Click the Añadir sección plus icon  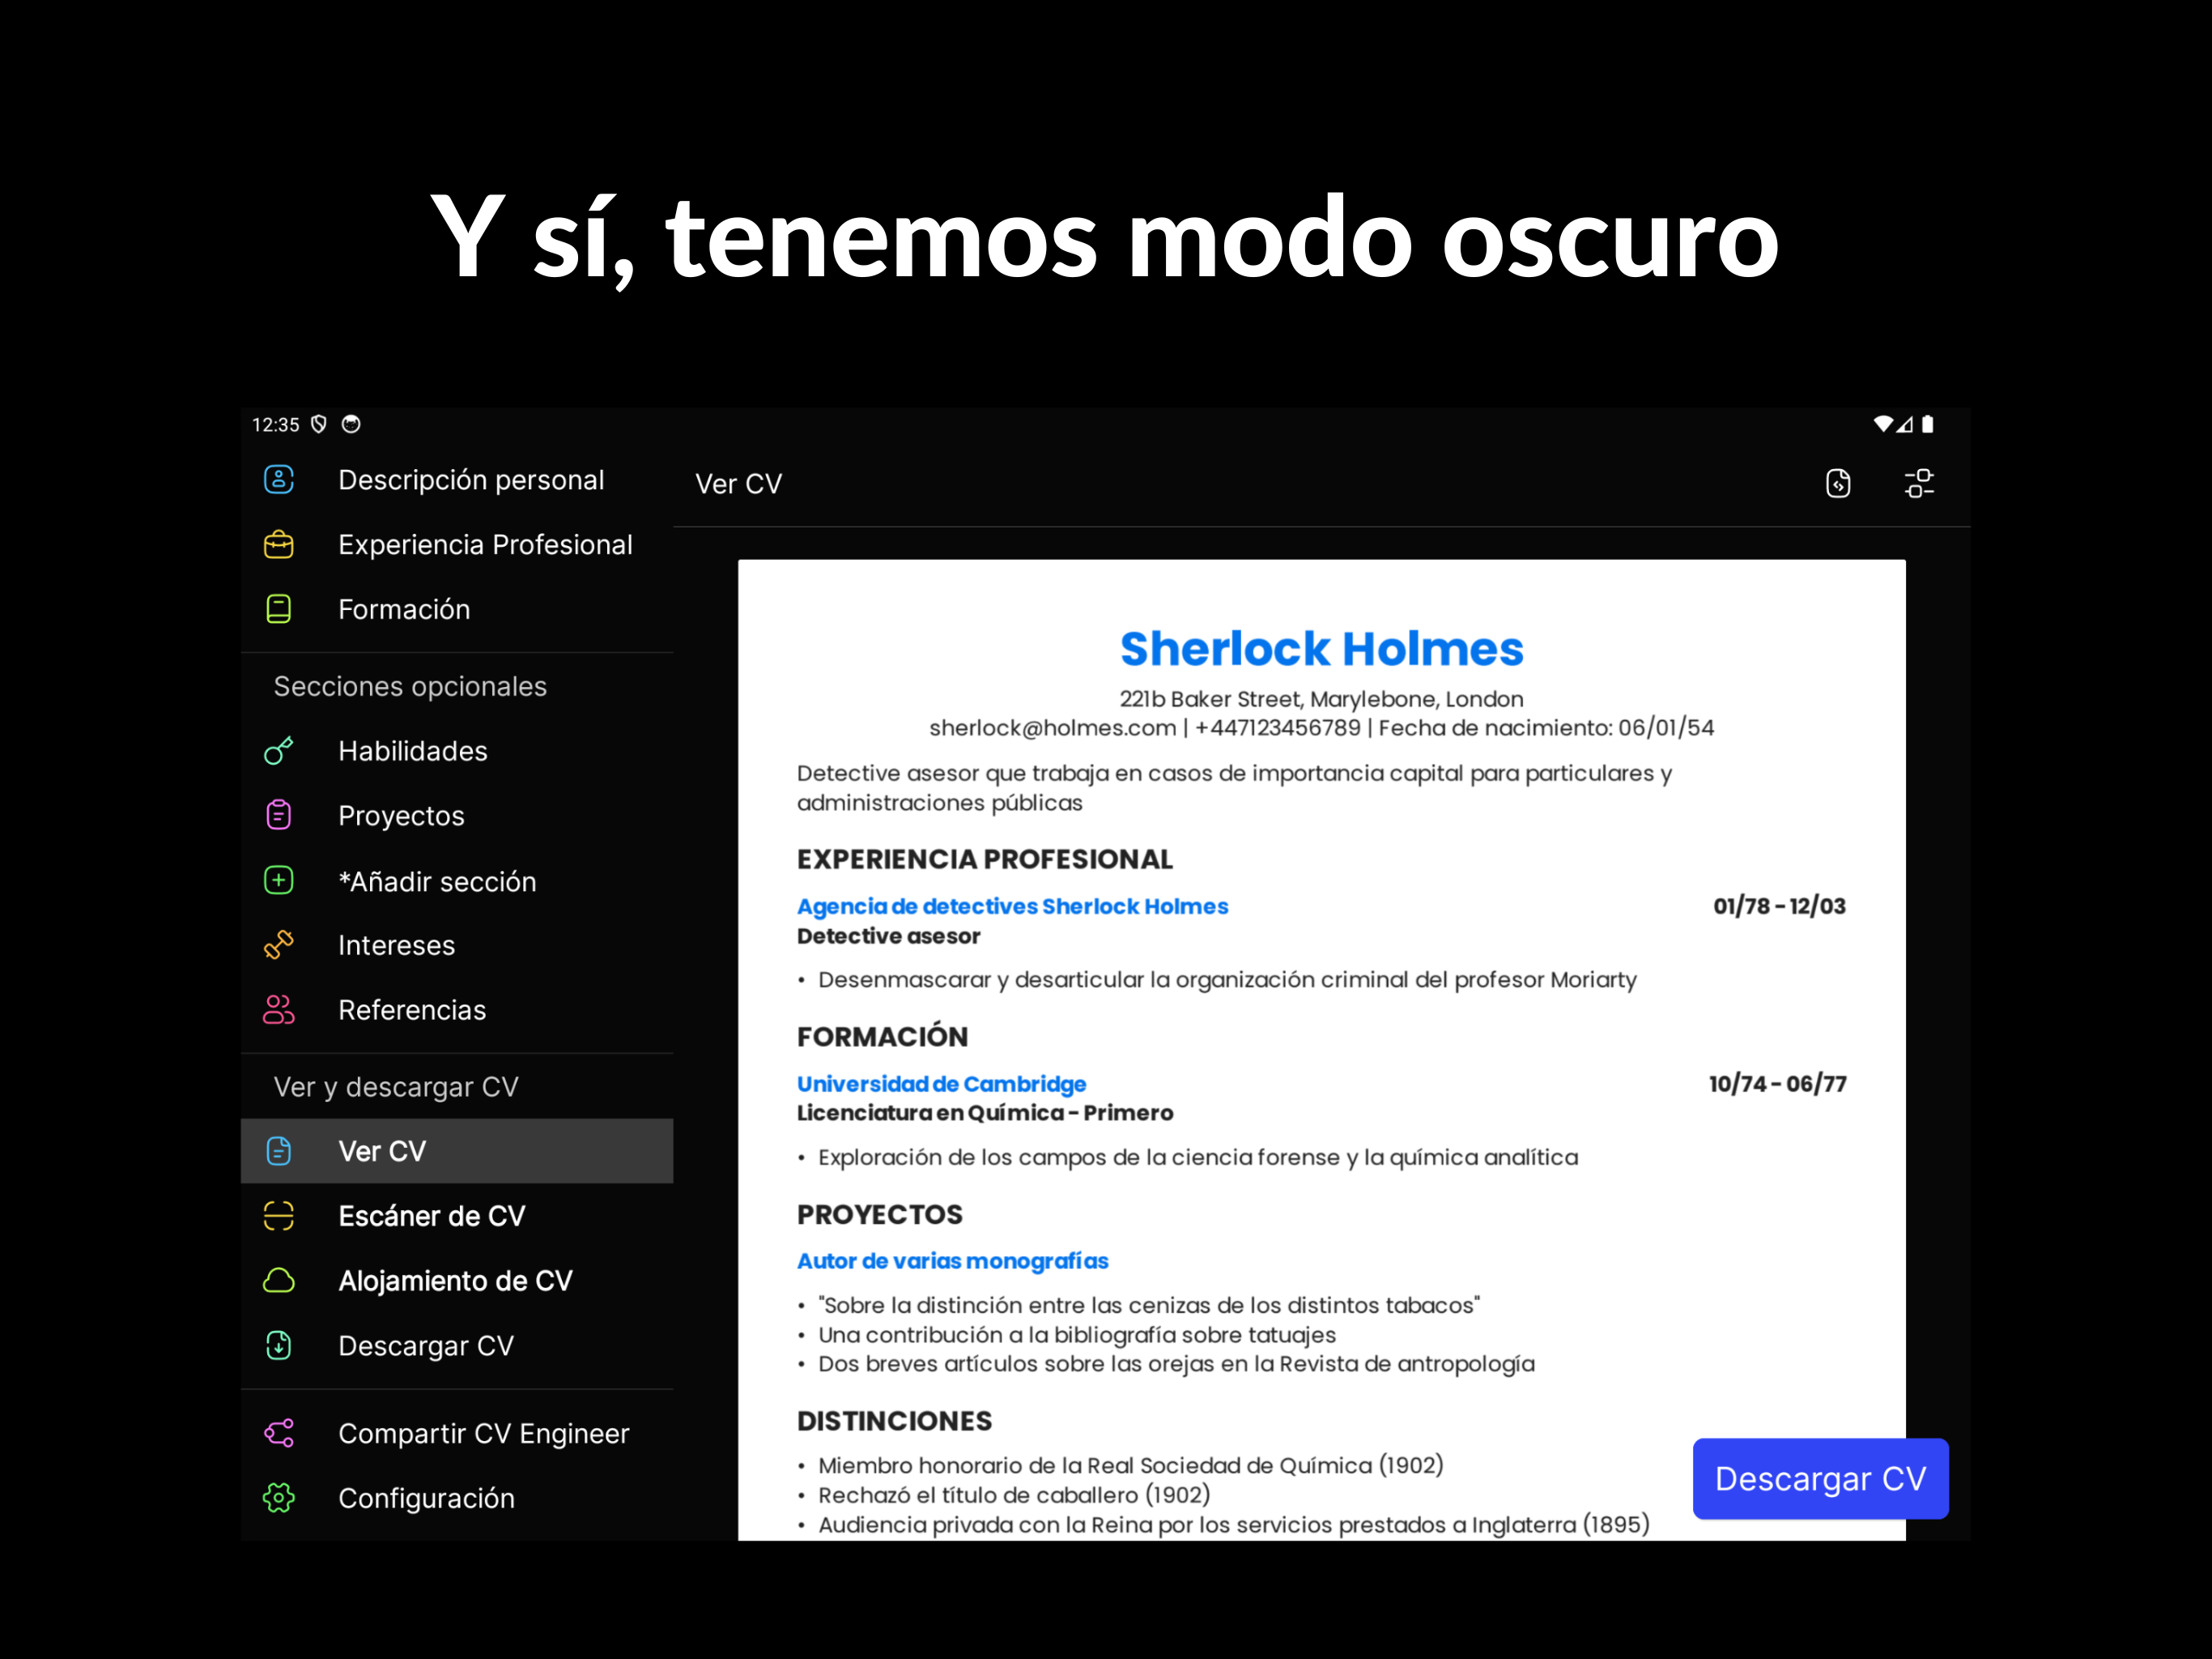278,881
